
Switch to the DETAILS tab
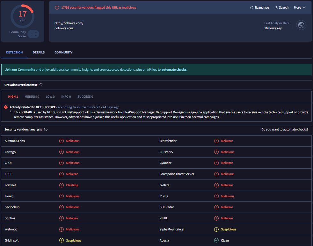39,53
